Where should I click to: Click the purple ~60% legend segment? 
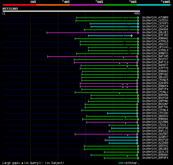pos(86,5)
